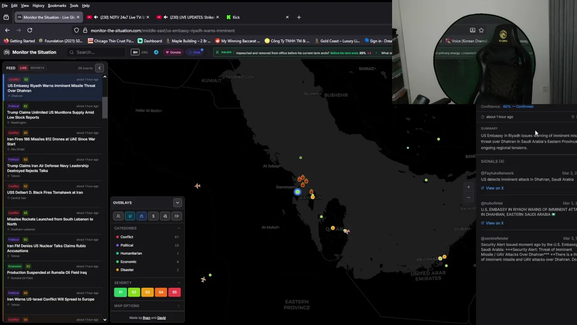Switch feed to Reports tab

click(37, 68)
